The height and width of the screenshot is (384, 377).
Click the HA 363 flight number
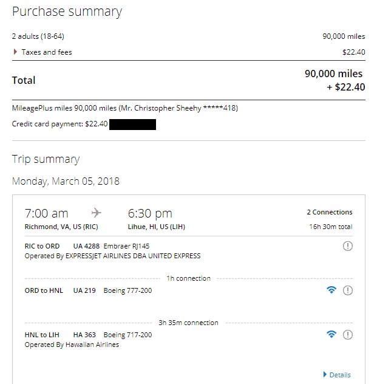tap(84, 335)
